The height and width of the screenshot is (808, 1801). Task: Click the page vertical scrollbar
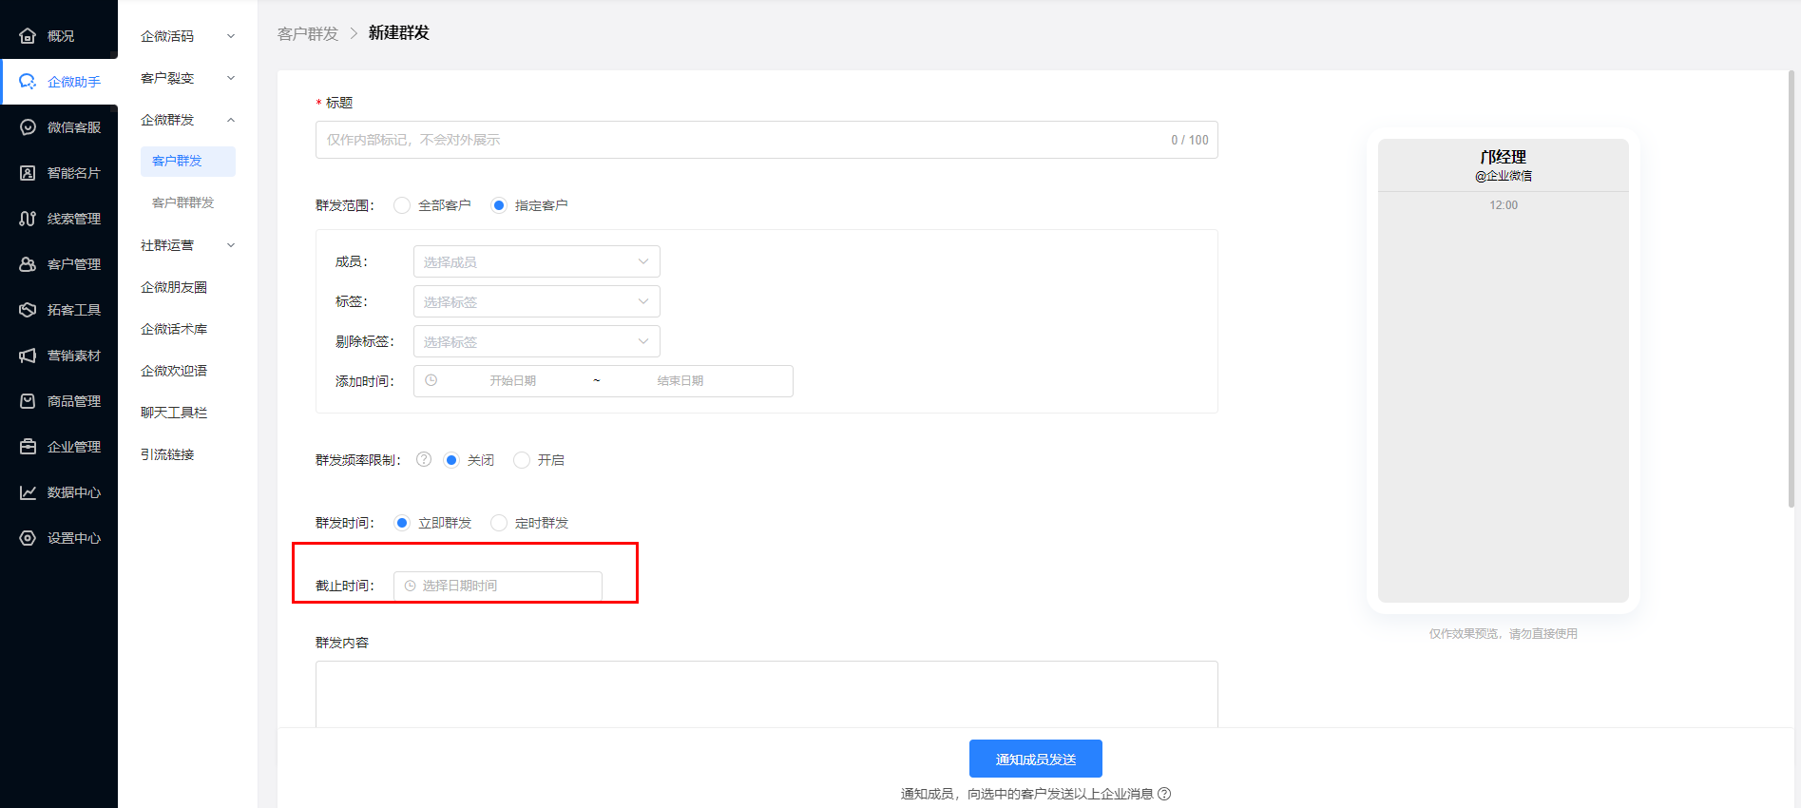[1791, 285]
